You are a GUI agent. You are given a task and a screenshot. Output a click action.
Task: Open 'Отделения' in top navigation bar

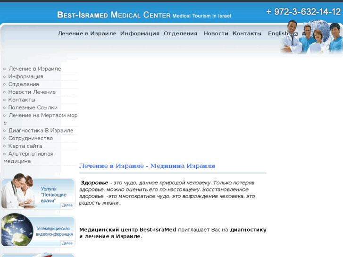[181, 33]
